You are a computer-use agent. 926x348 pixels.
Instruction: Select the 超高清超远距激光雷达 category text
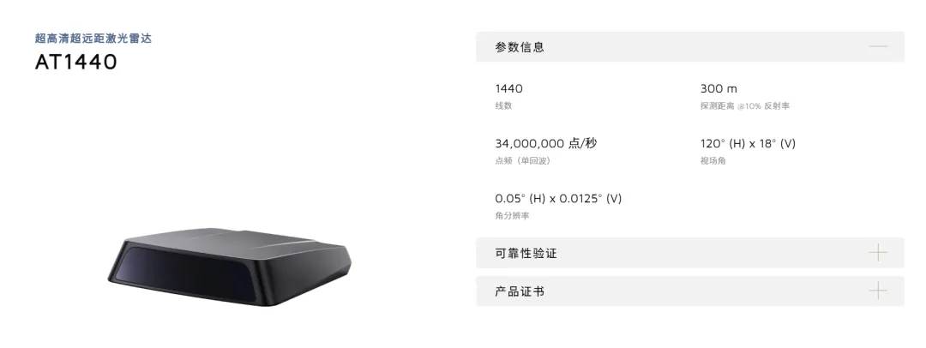(x=93, y=39)
